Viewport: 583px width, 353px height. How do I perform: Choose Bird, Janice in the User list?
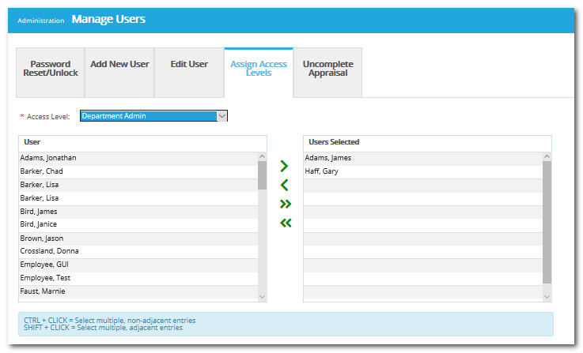(138, 224)
